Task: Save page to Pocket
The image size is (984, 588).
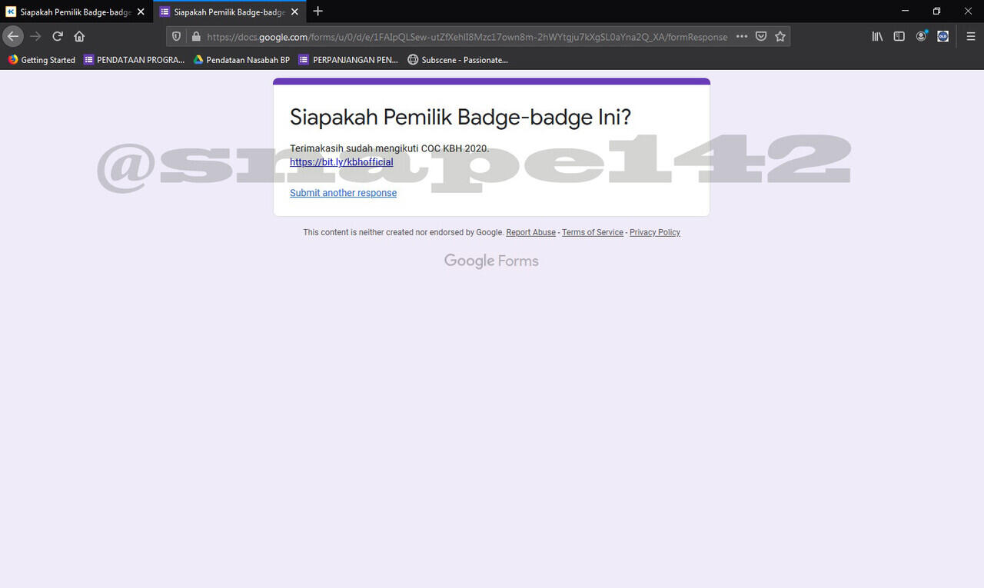Action: coord(761,36)
